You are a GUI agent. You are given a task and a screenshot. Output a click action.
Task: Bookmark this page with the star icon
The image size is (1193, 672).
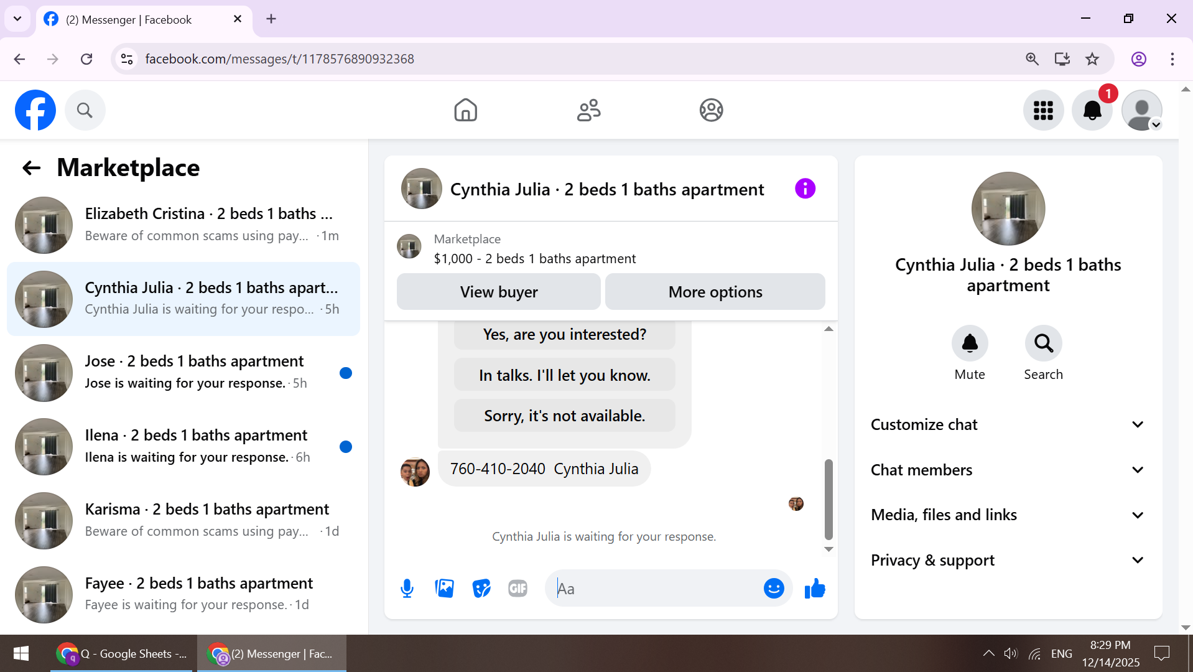1092,59
